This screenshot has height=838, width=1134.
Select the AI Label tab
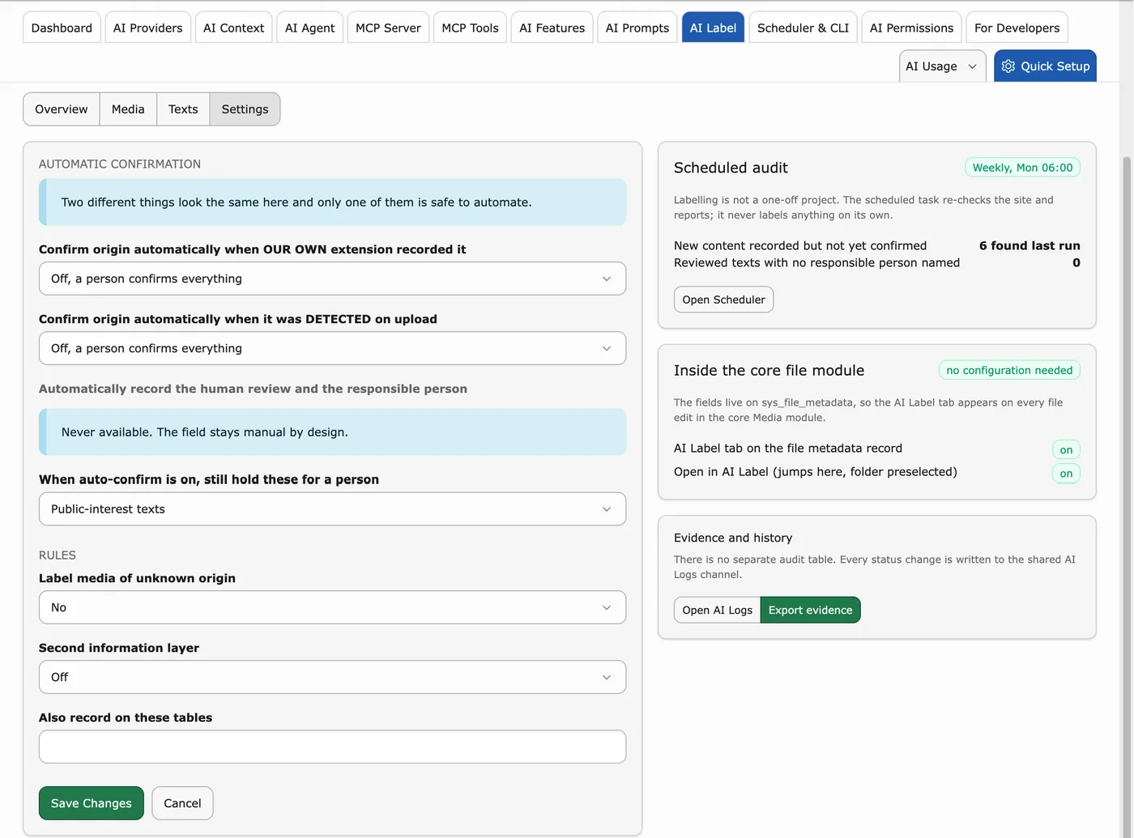click(x=713, y=28)
